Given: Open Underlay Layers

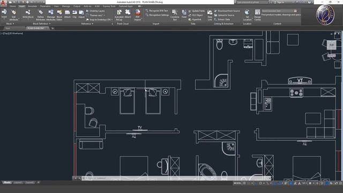Looking at the screenshot, I should [95, 11].
